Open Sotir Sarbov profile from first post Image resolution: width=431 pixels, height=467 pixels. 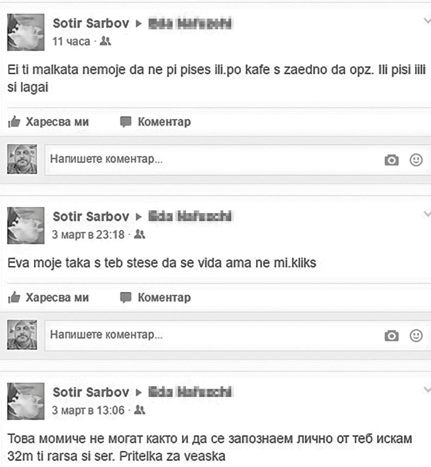pos(91,23)
